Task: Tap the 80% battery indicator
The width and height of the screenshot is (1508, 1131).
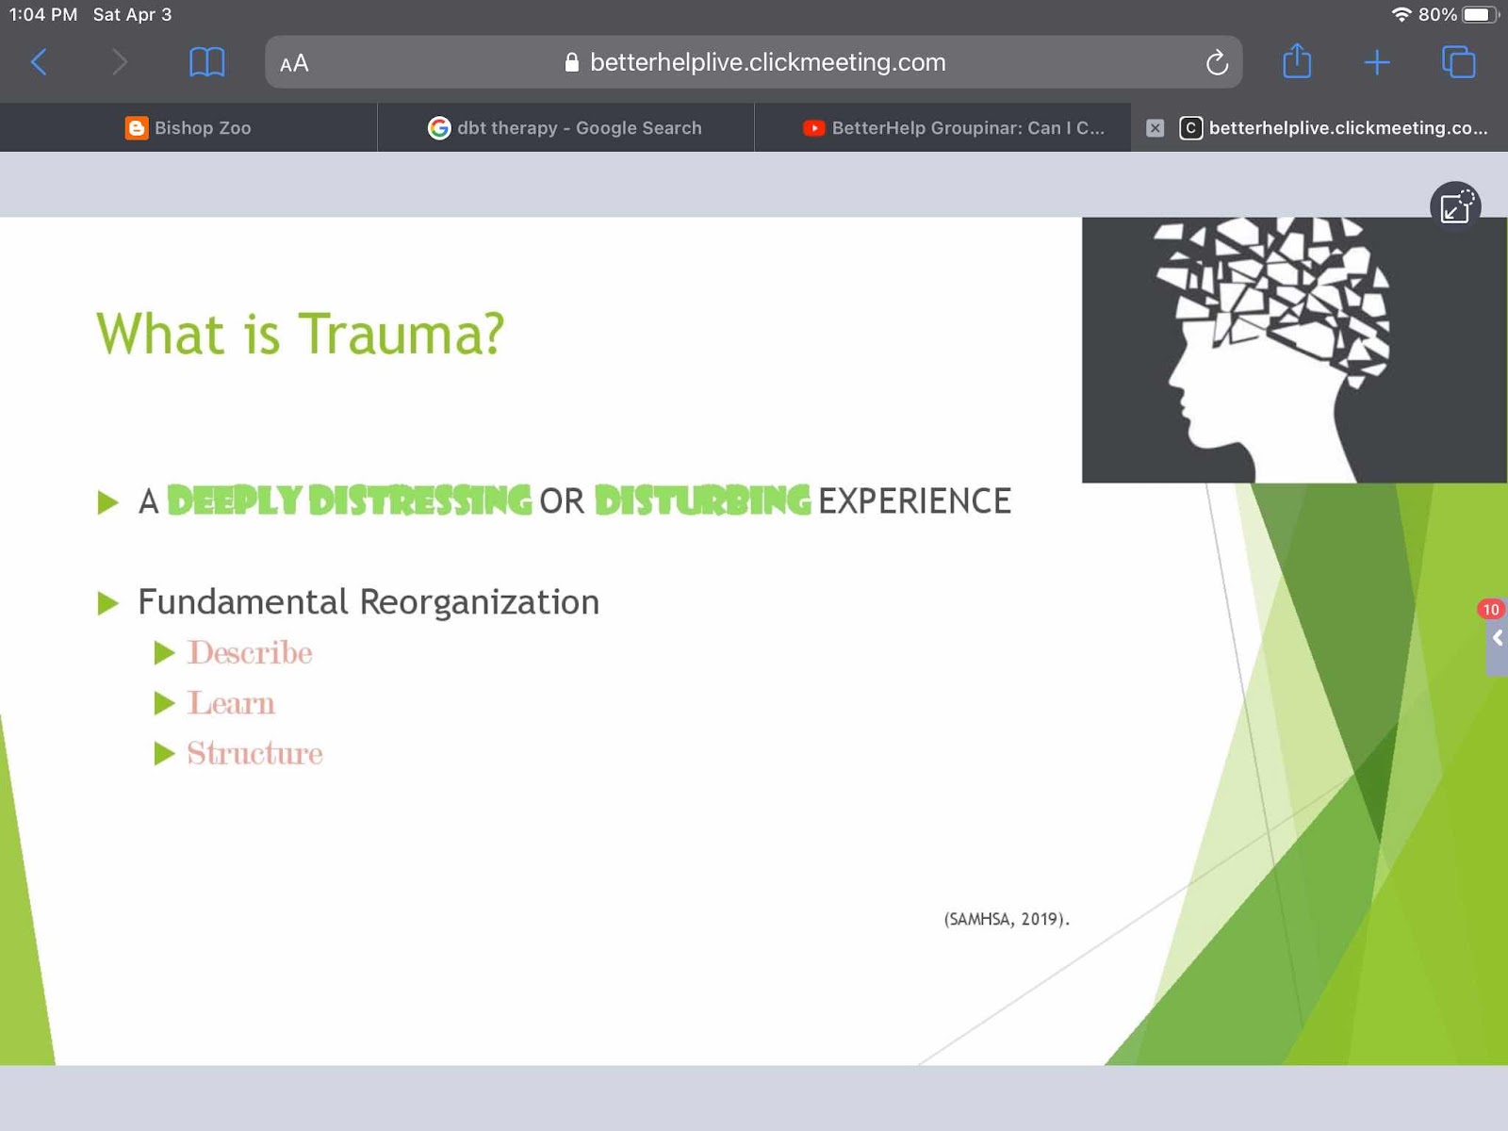Action: pos(1459,14)
